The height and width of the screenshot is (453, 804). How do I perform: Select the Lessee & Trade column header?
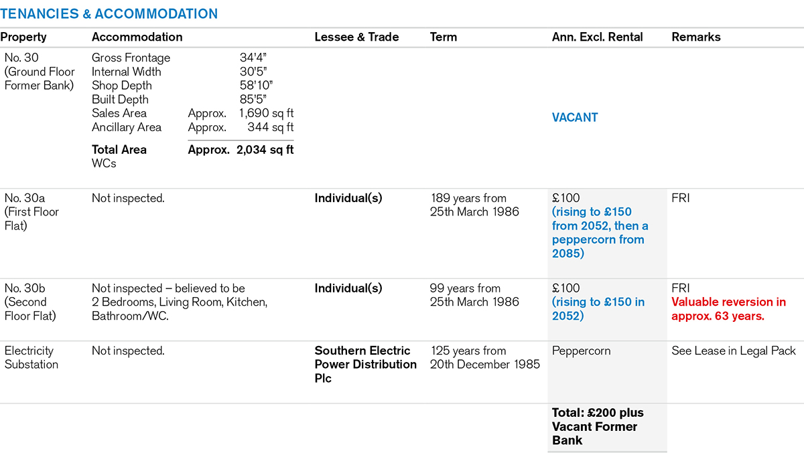(x=356, y=37)
